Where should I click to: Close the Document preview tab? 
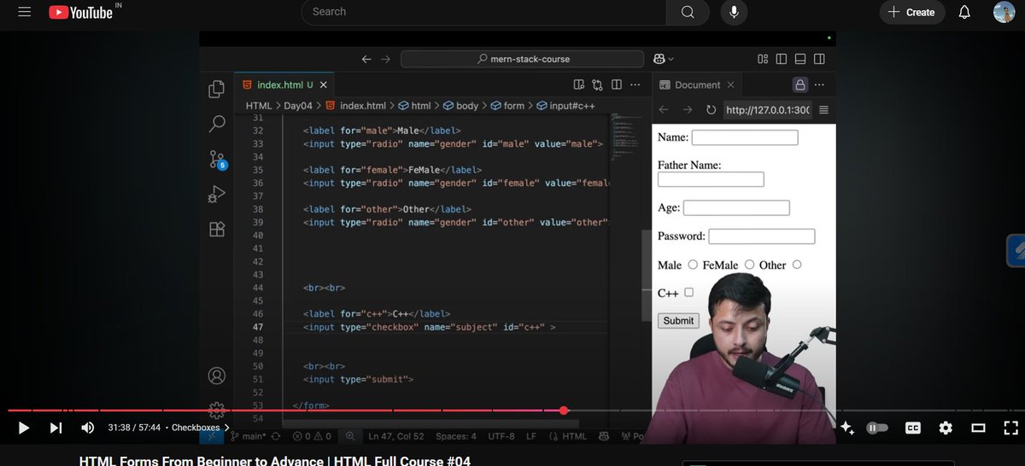[730, 84]
